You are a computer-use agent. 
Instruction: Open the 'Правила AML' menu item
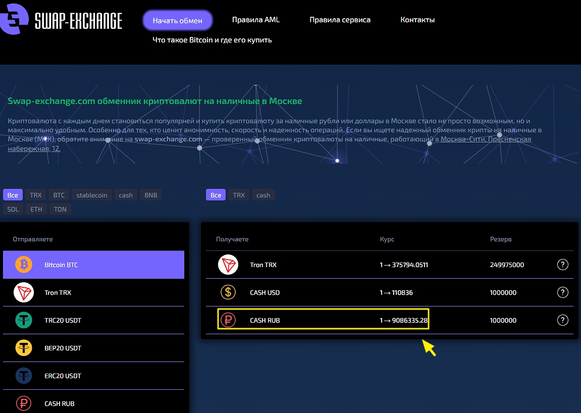255,20
